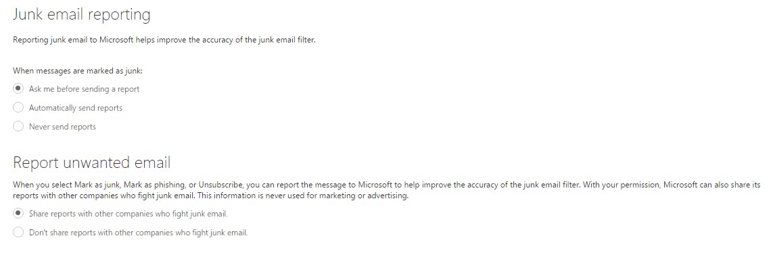This screenshot has width=771, height=263.
Task: Click the 'Automatically send reports' label text
Action: 76,107
